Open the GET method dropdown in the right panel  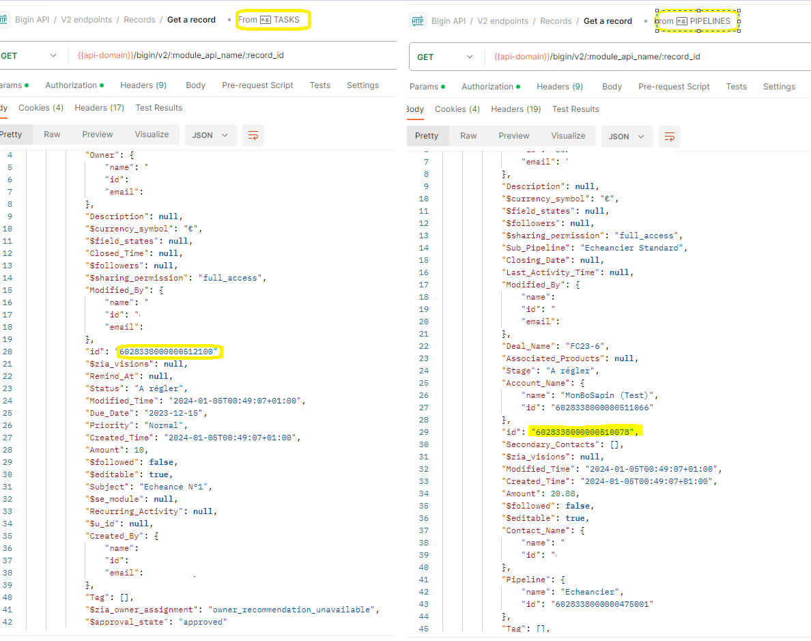point(445,57)
